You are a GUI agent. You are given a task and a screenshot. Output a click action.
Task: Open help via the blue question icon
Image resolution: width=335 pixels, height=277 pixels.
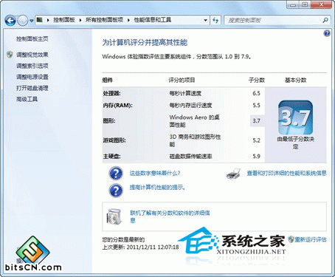click(327, 33)
